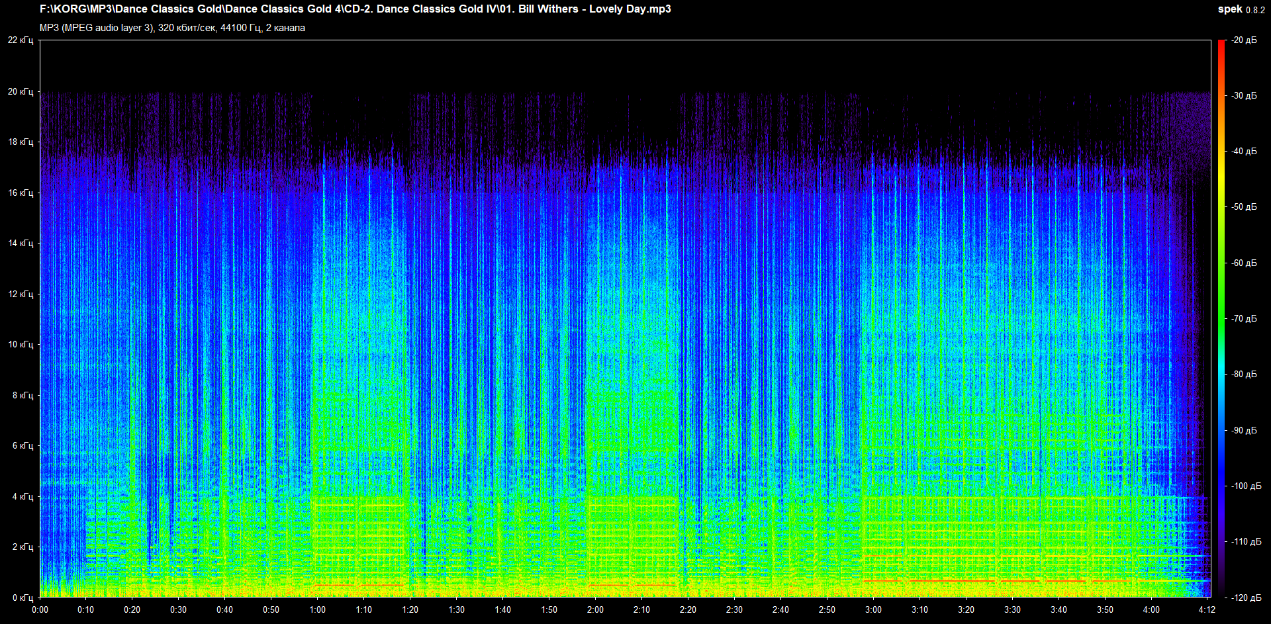Image resolution: width=1271 pixels, height=624 pixels.
Task: Click the 2:30 time axis label
Action: click(734, 609)
